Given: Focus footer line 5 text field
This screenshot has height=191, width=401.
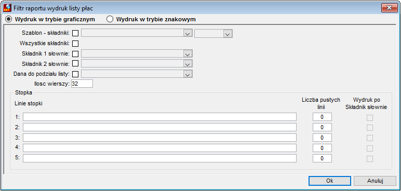Looking at the screenshot, I should [159, 158].
